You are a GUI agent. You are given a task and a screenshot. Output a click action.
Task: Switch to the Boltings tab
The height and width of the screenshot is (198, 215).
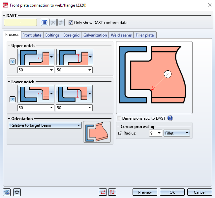tap(52, 35)
